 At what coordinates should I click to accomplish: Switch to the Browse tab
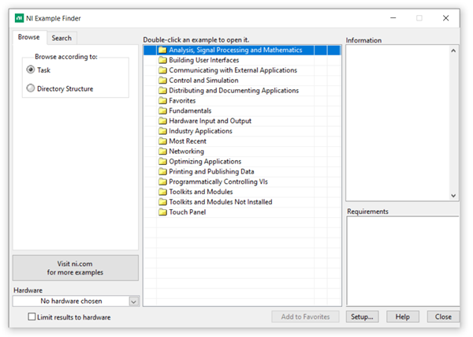click(x=29, y=37)
